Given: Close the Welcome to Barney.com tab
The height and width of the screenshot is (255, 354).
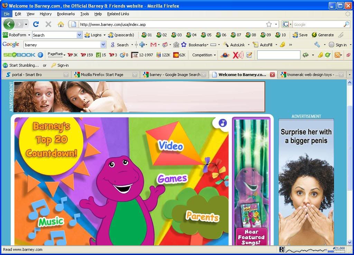Looking at the screenshot, I should pyautogui.click(x=272, y=75).
